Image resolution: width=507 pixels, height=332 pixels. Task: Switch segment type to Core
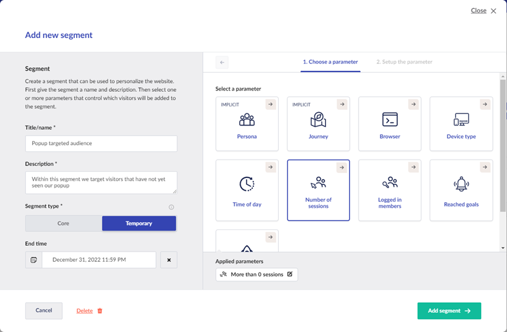click(x=63, y=224)
